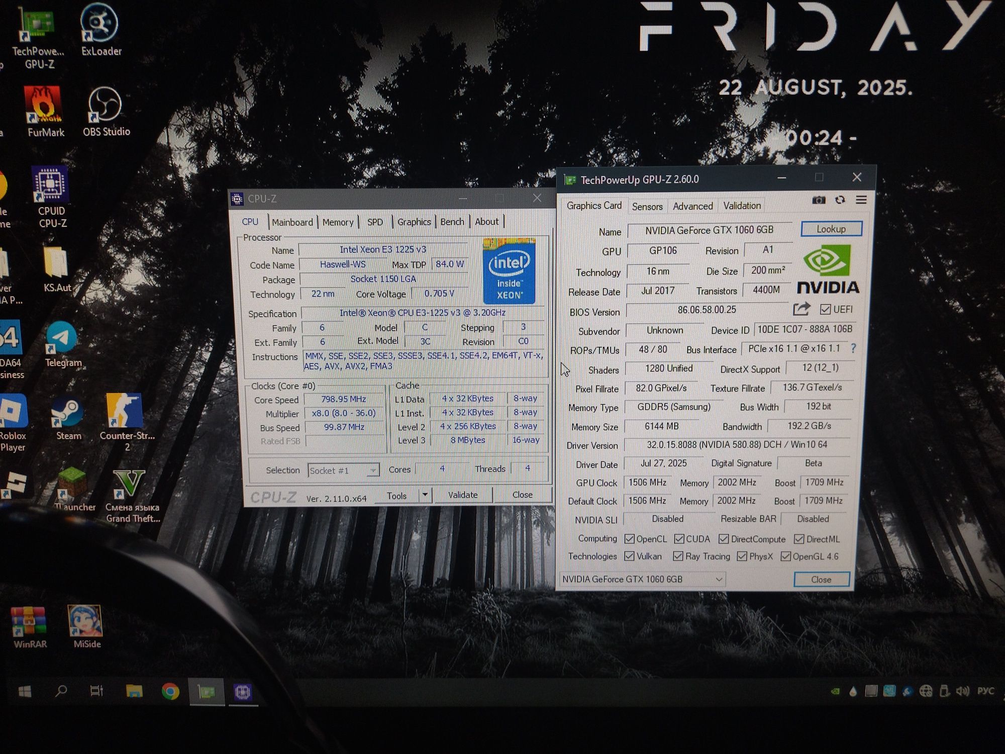Launch Counter-Strike 2 desktop shortcut

[126, 423]
